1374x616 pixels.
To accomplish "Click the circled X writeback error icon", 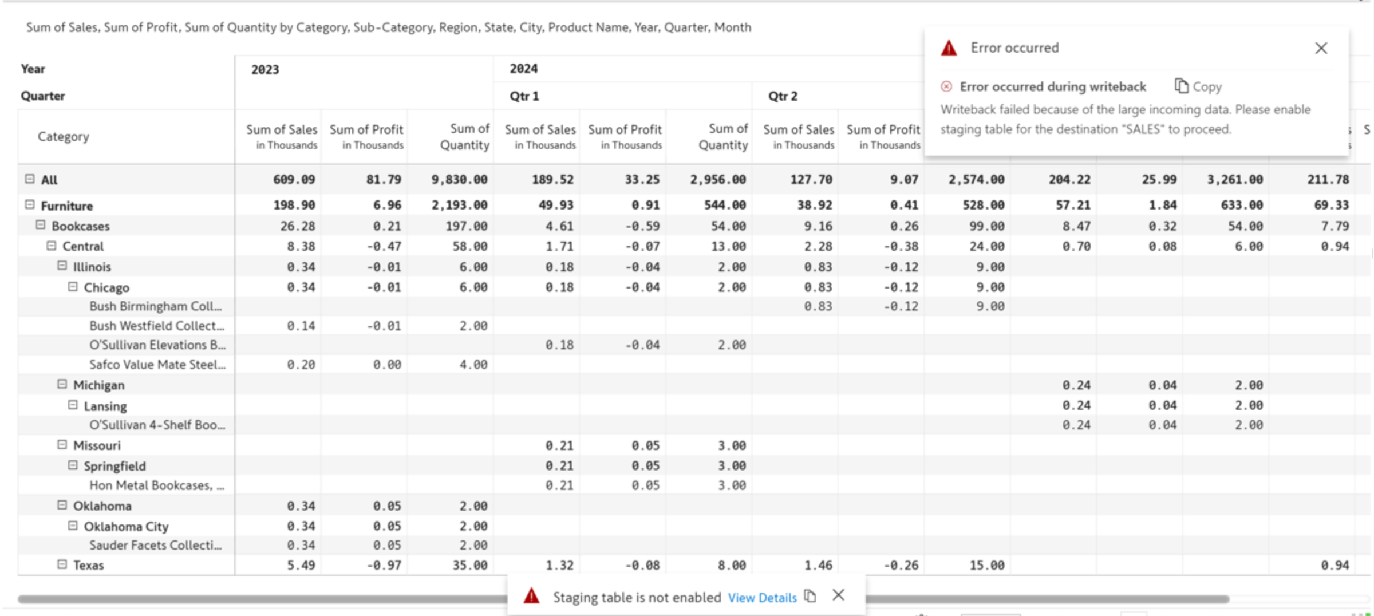I will click(946, 86).
